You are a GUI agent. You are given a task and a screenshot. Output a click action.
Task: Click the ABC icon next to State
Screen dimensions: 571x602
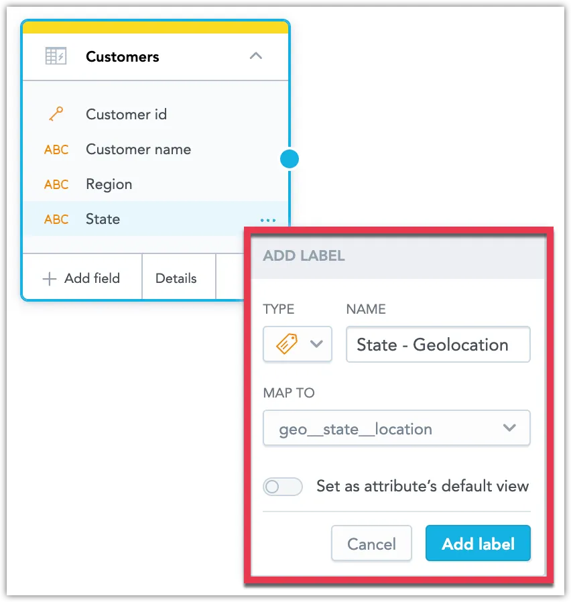click(x=56, y=219)
